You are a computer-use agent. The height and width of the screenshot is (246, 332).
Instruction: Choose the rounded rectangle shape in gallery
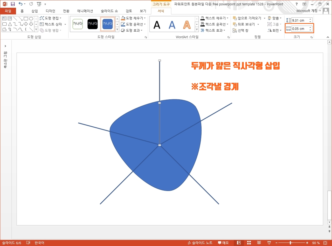(4, 24)
